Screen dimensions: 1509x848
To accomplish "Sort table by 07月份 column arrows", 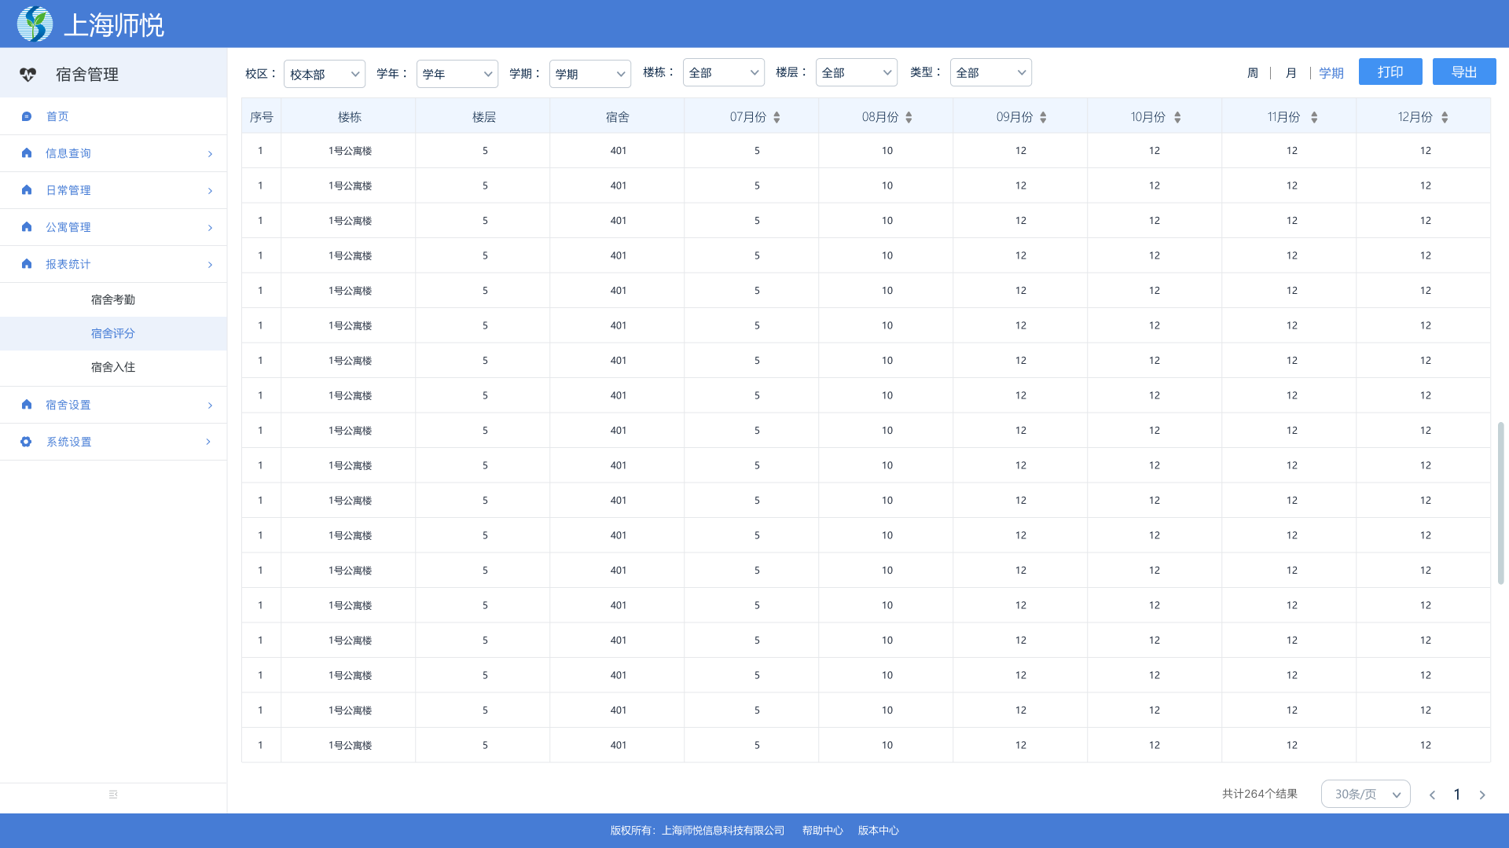I will (x=777, y=117).
